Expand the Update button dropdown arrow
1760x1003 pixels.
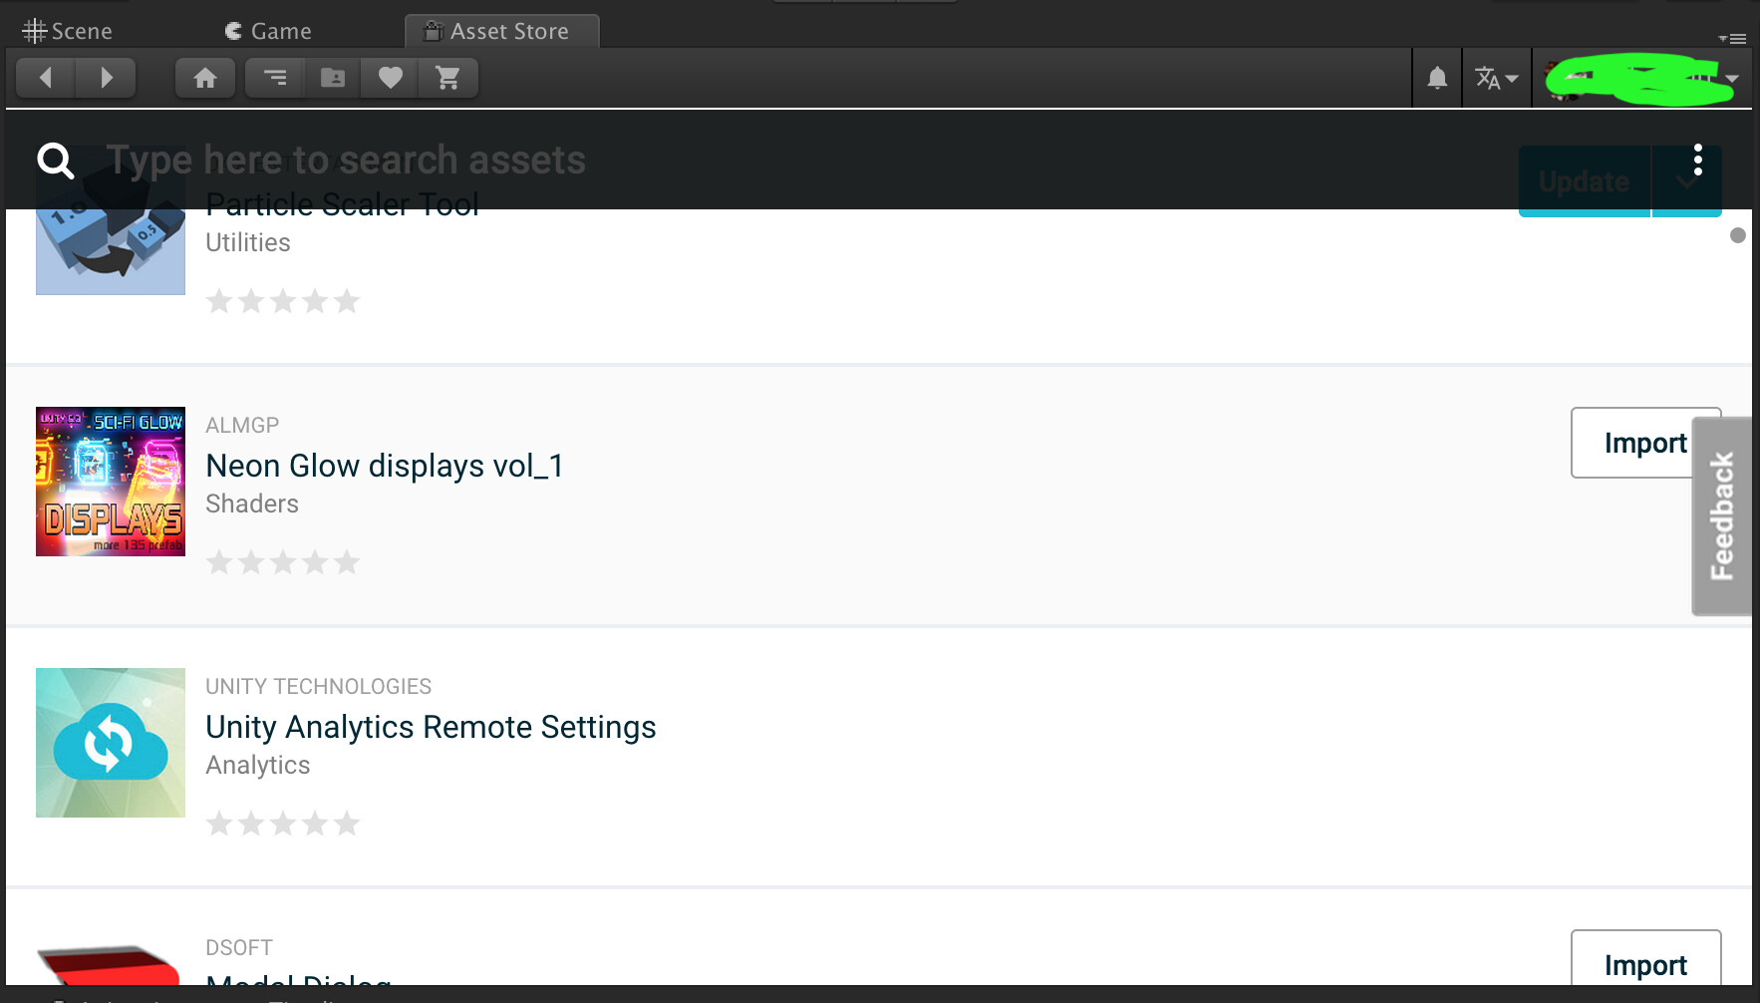1686,182
